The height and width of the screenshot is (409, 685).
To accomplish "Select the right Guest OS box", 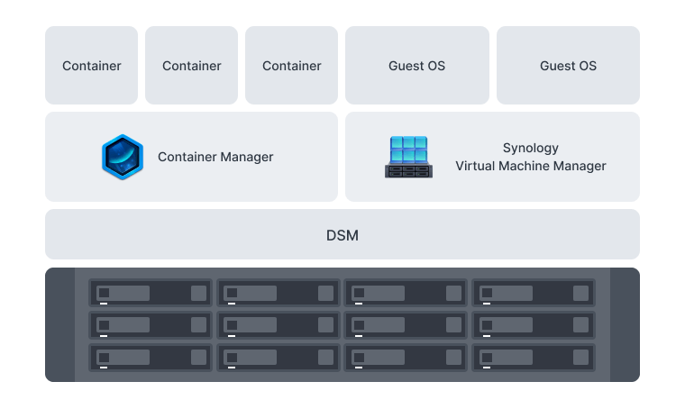I will click(568, 66).
